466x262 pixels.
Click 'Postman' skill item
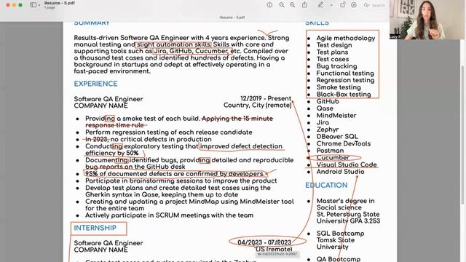[x=330, y=151]
